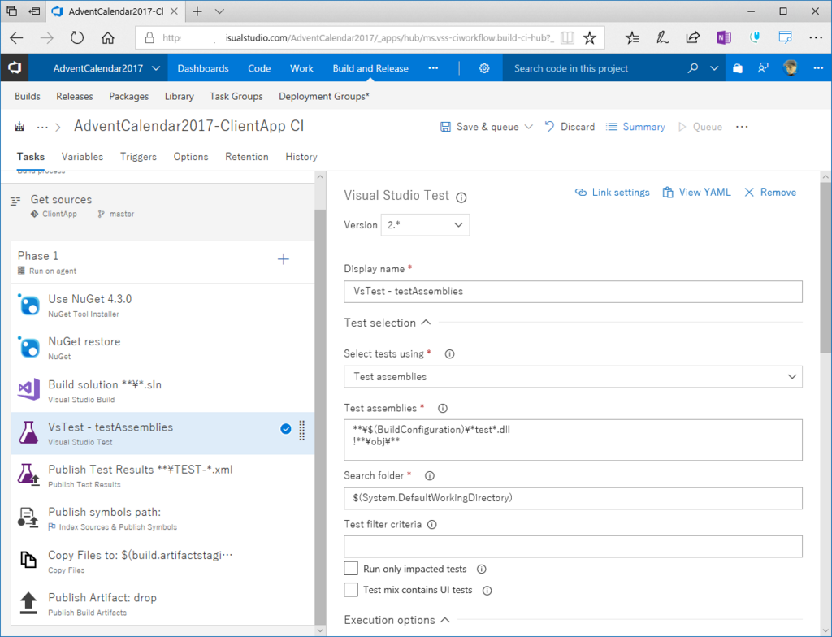Click the OneNote extension icon in browser
Image resolution: width=832 pixels, height=637 pixels.
coord(724,37)
